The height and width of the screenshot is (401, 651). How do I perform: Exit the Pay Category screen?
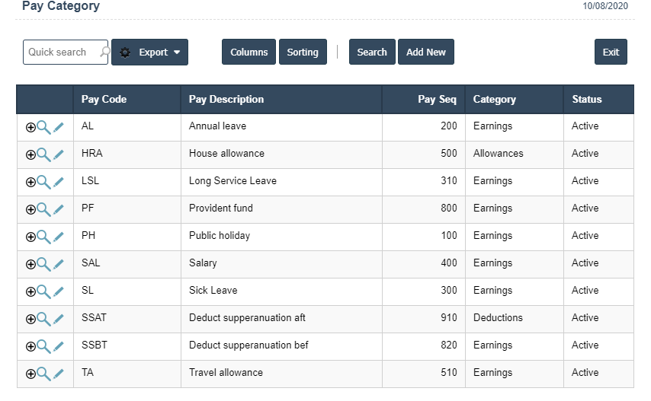click(x=611, y=53)
